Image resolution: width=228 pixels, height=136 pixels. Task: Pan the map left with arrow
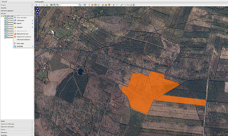[36, 11]
